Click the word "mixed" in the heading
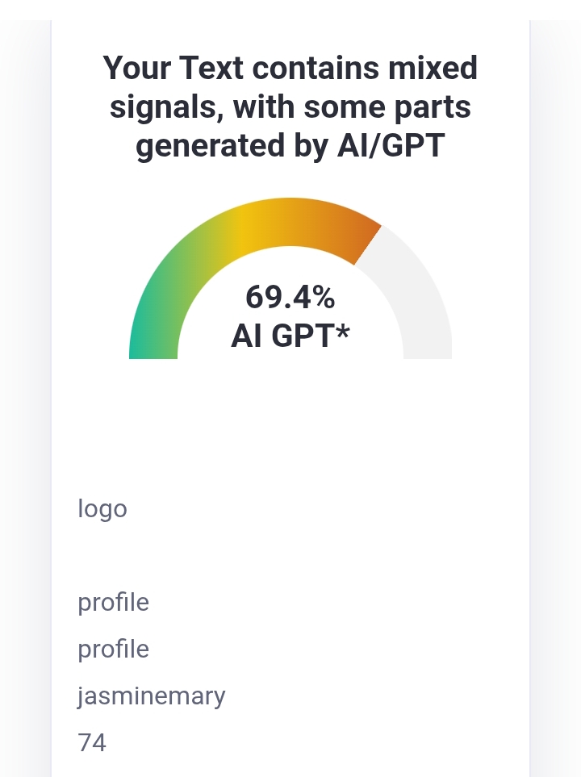 433,68
